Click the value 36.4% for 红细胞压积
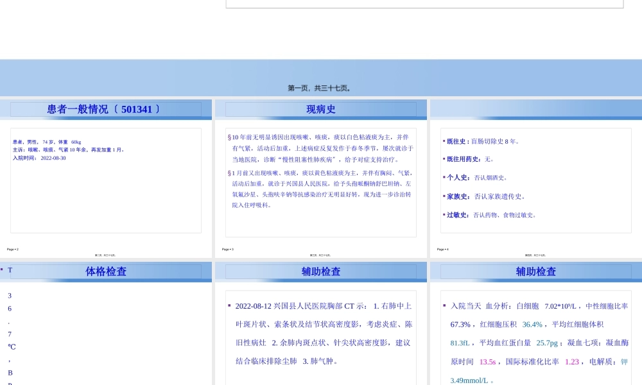The image size is (642, 385). pos(532,325)
